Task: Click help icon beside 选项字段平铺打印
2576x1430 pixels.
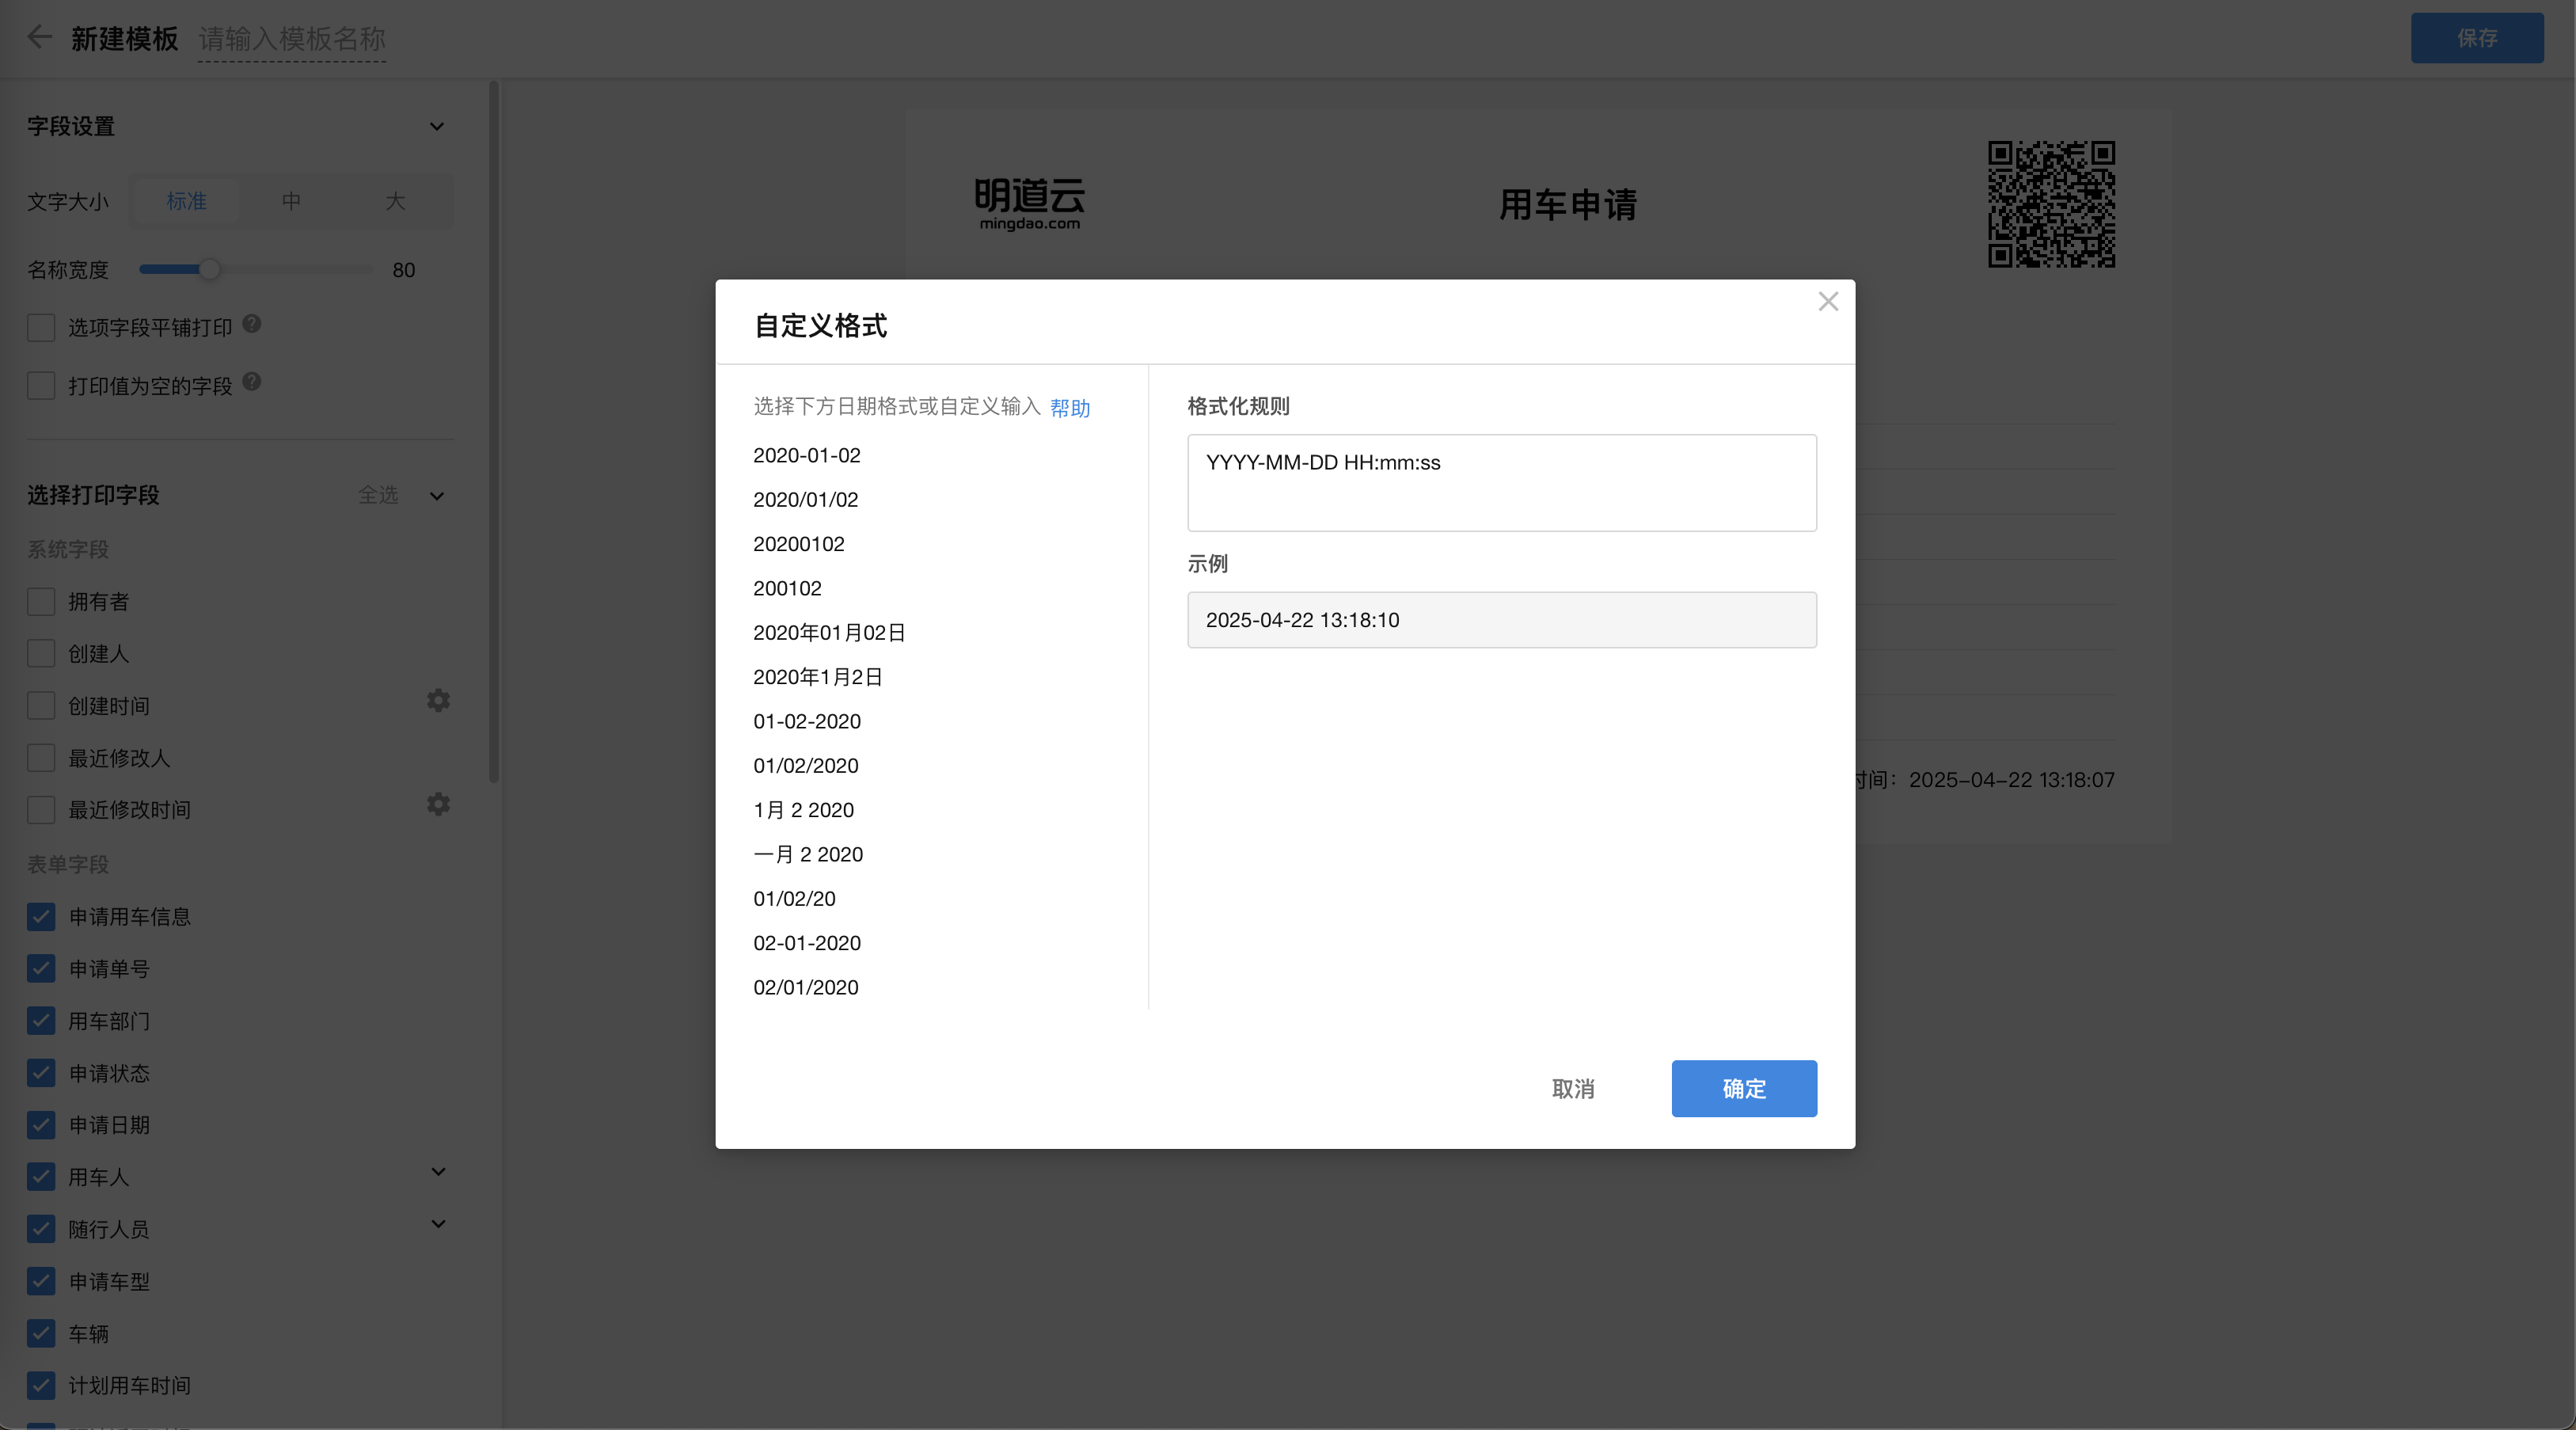Action: (x=252, y=324)
